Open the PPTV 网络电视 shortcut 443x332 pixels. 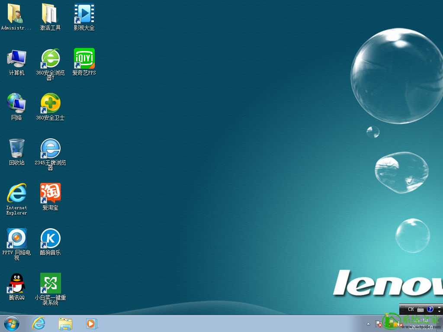pos(16,239)
